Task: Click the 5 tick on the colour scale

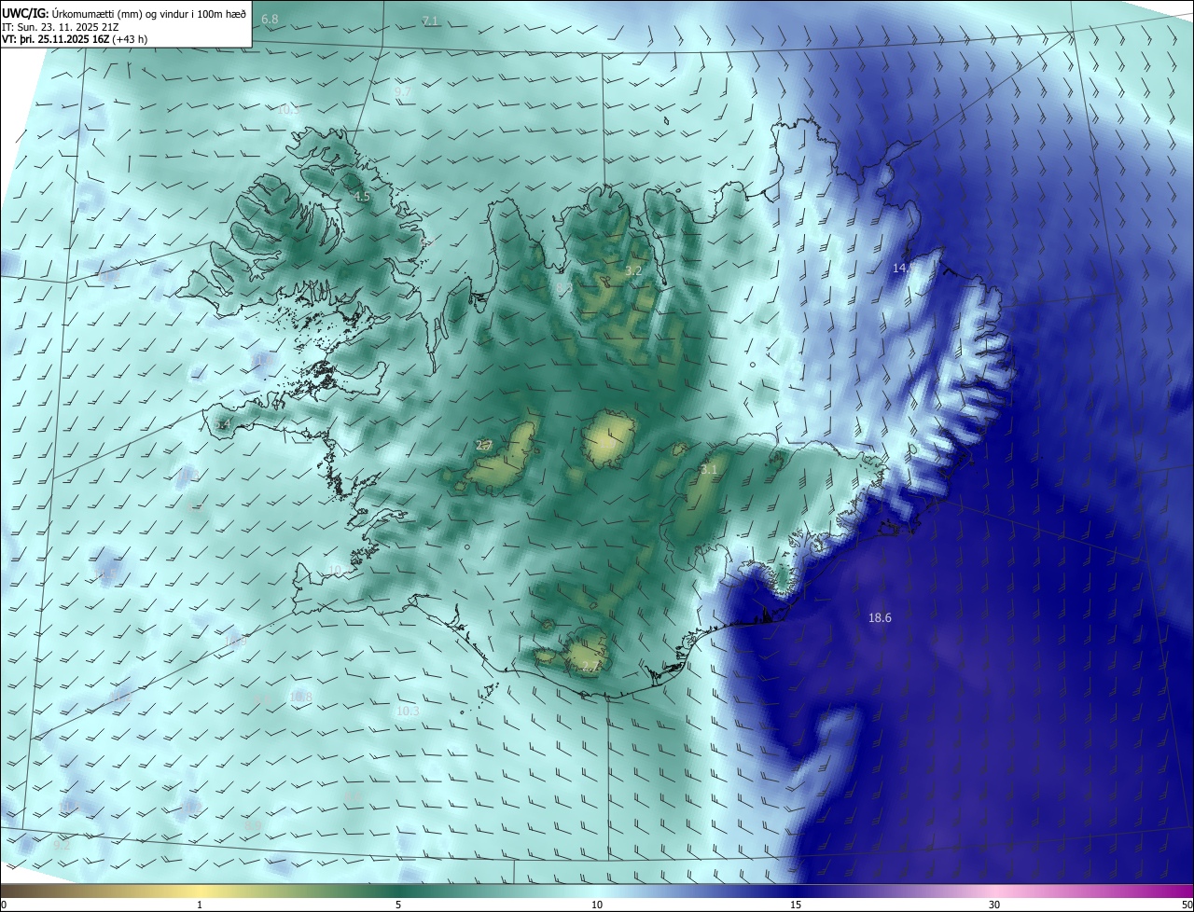Action: point(398,905)
